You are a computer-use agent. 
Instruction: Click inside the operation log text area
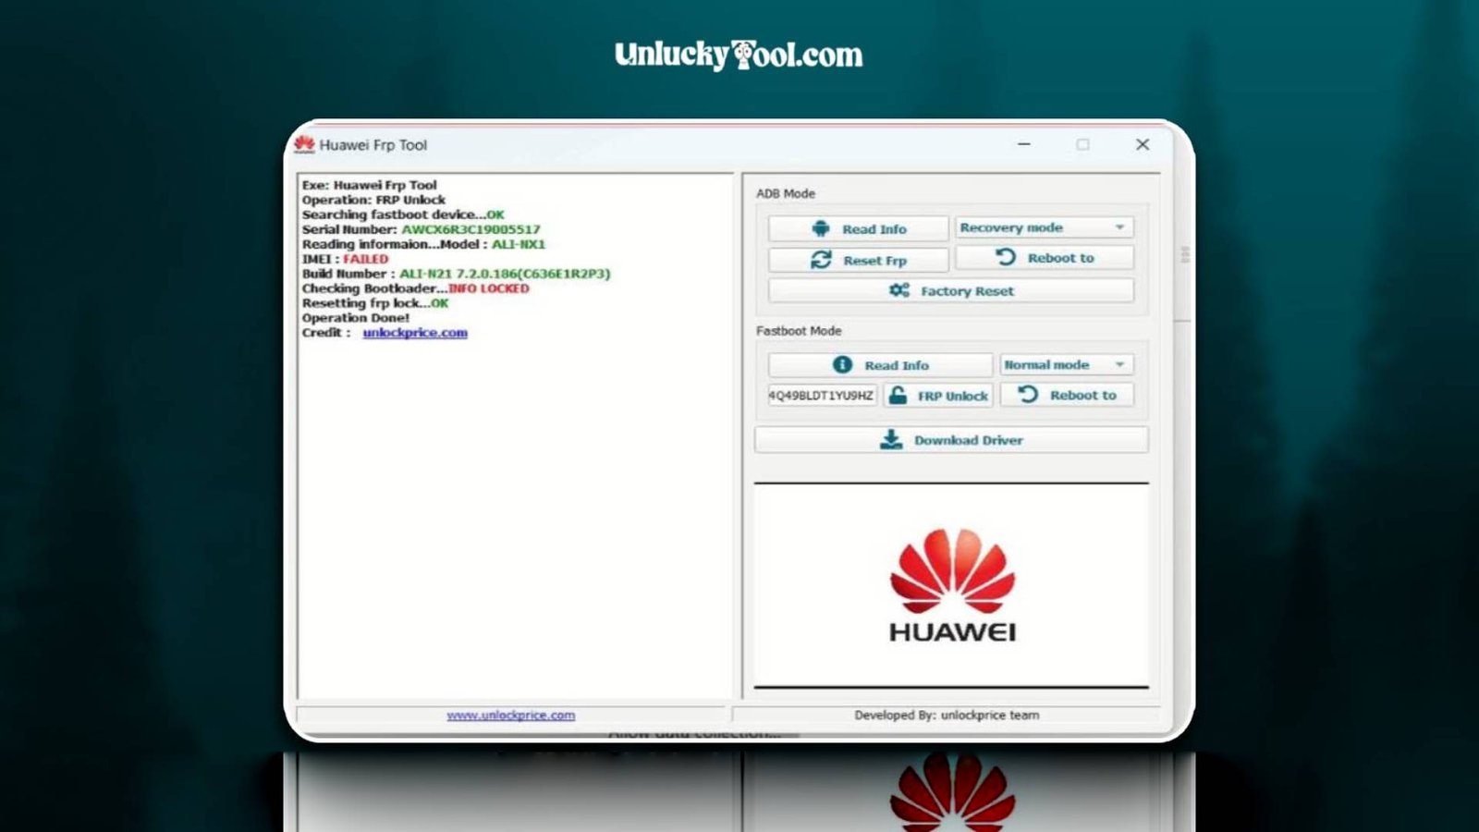click(x=514, y=508)
